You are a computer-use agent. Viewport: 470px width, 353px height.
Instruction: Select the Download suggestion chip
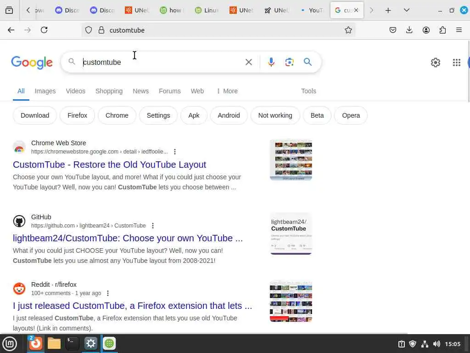click(35, 115)
